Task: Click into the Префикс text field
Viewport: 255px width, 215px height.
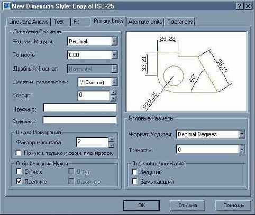Action: 80,108
